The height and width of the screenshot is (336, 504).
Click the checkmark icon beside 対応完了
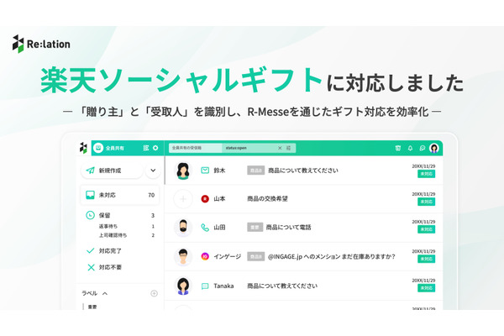tap(91, 250)
